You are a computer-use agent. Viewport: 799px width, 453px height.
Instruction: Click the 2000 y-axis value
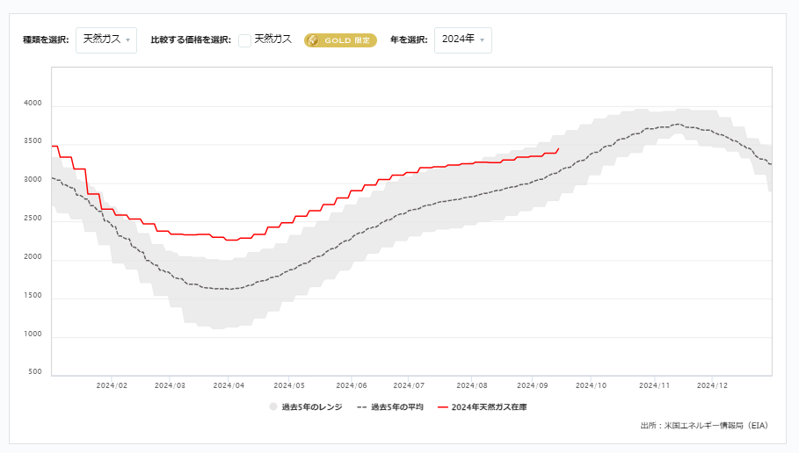click(33, 256)
